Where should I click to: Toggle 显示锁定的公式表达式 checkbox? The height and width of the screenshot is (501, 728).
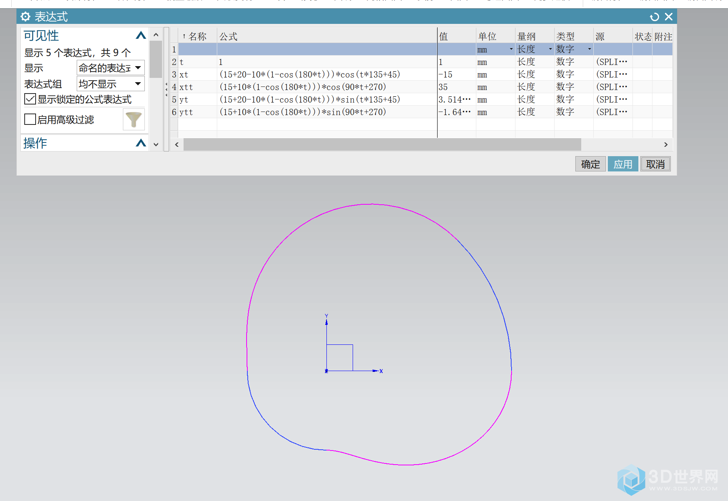[30, 99]
